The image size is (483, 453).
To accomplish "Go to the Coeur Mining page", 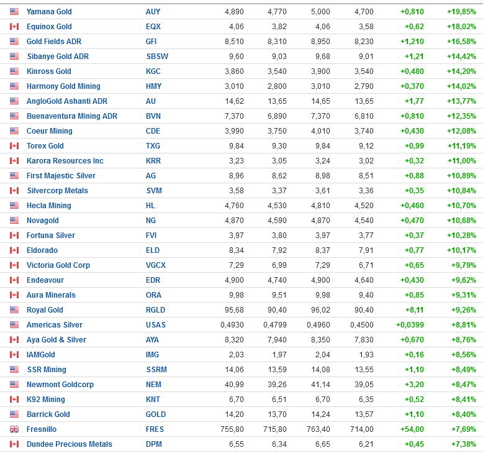I will point(49,130).
